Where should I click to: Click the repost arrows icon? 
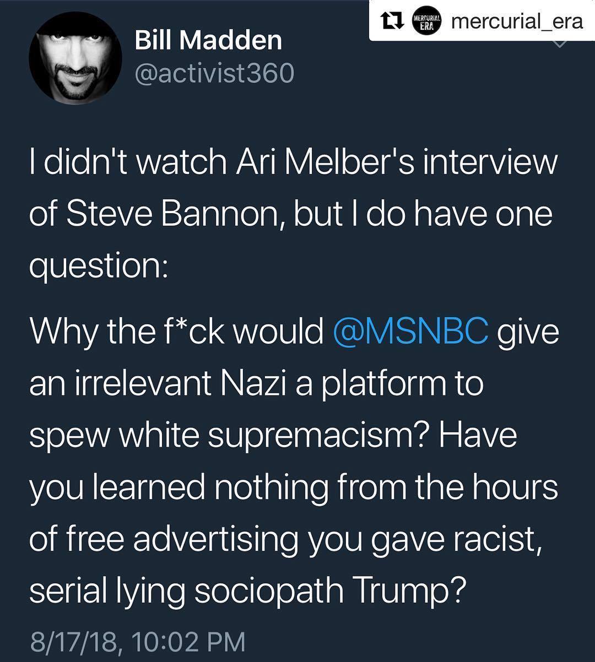pos(392,21)
